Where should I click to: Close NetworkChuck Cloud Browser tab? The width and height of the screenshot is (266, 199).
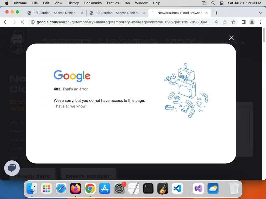coord(207,13)
